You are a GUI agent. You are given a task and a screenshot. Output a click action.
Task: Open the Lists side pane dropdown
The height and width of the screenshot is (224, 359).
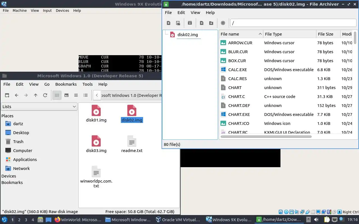coord(39,106)
